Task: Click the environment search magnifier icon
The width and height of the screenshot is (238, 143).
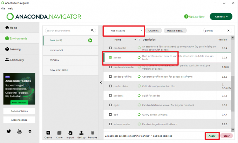Action: [92, 30]
